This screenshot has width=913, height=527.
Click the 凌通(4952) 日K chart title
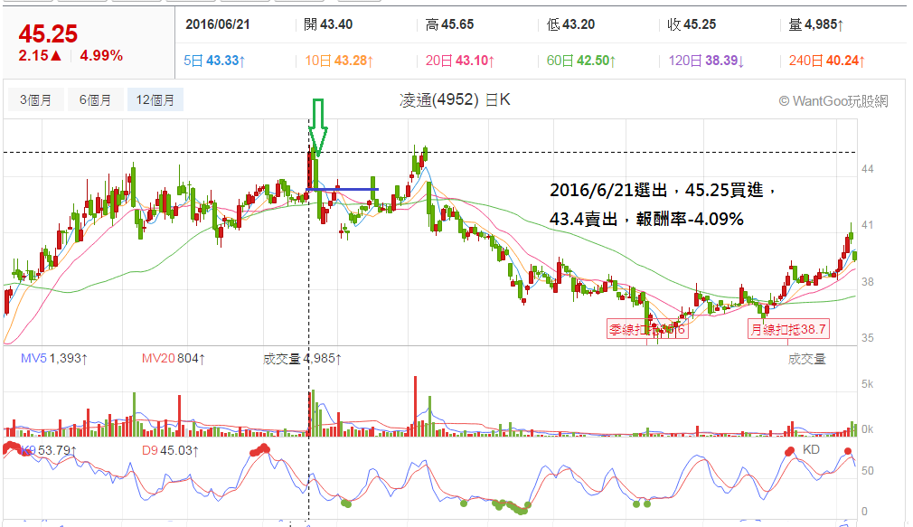455,100
